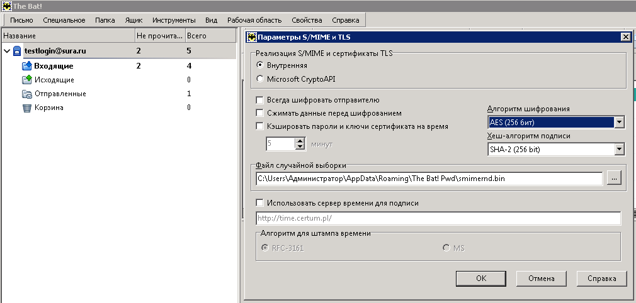The width and height of the screenshot is (636, 303).
Task: Click The Bat! main window title icon
Action: coord(6,6)
